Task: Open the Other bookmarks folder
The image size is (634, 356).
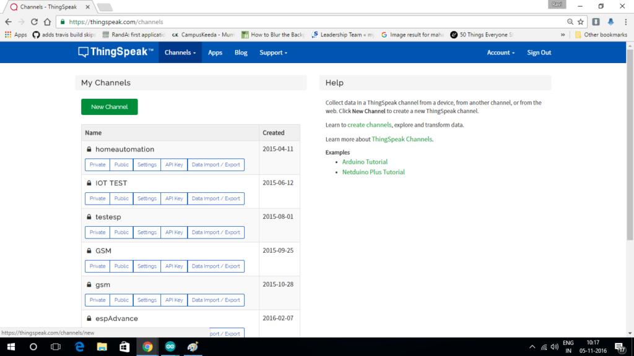Action: (x=601, y=35)
